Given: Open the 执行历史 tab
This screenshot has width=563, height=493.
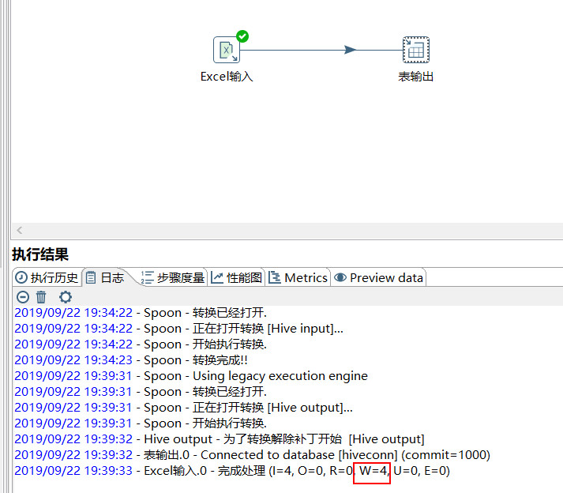Looking at the screenshot, I should pyautogui.click(x=46, y=277).
